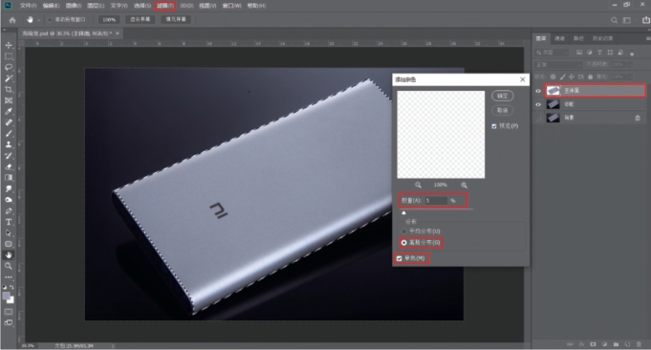Select the Type tool

(x=9, y=222)
